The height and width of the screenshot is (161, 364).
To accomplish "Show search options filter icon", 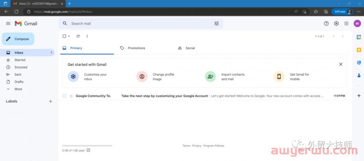I will [x=216, y=23].
